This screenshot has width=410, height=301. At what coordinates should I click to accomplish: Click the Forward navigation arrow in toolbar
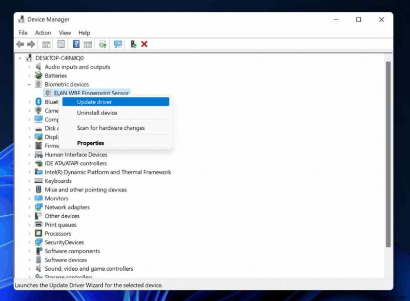[32, 44]
